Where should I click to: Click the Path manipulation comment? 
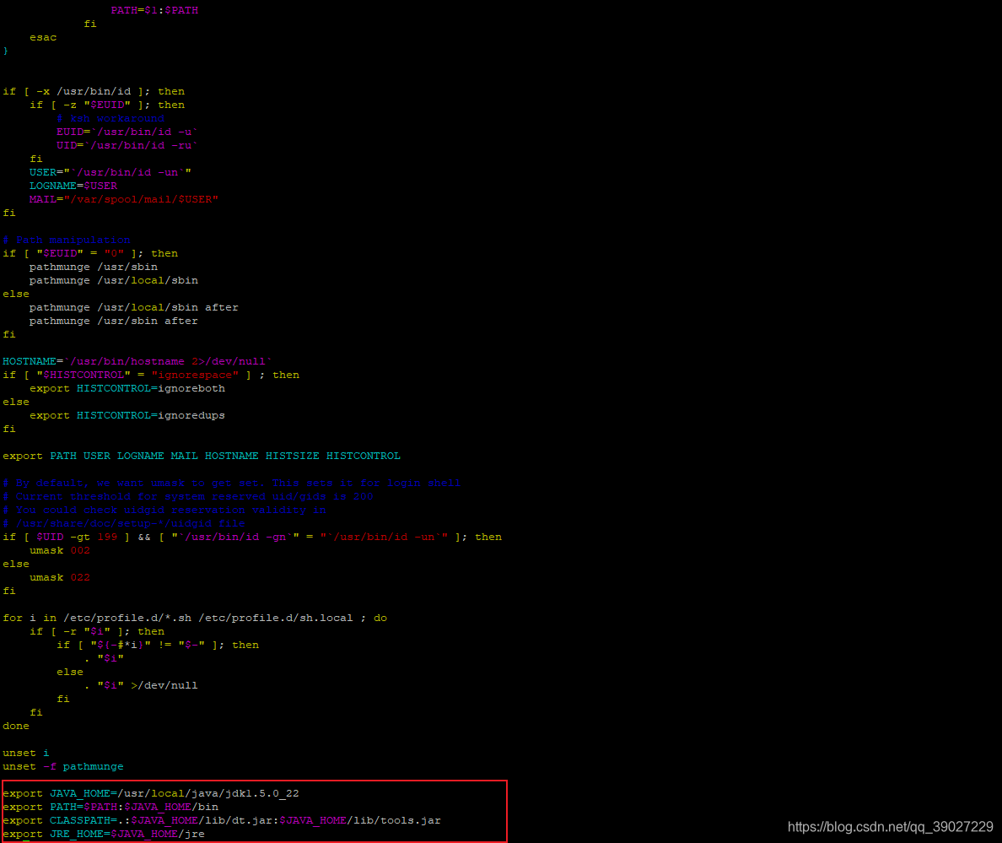(x=66, y=239)
